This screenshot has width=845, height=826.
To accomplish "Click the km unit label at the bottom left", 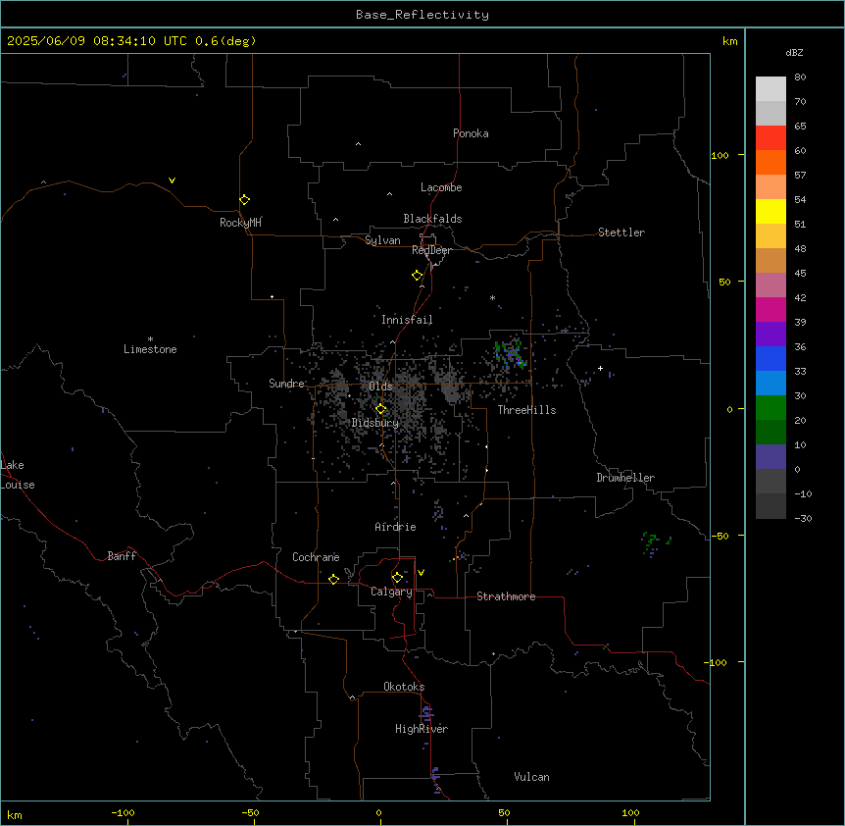I will point(15,815).
